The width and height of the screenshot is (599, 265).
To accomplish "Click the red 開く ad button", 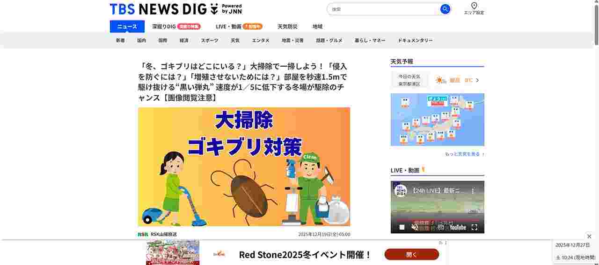I will [x=412, y=255].
